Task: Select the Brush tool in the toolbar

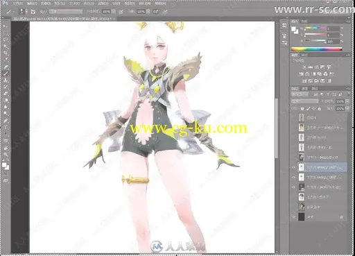Action: click(6, 74)
